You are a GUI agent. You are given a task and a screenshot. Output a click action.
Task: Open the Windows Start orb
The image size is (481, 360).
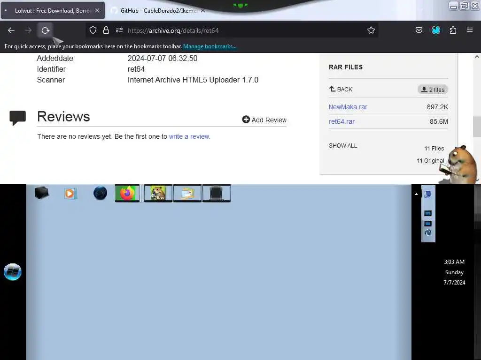(x=13, y=272)
